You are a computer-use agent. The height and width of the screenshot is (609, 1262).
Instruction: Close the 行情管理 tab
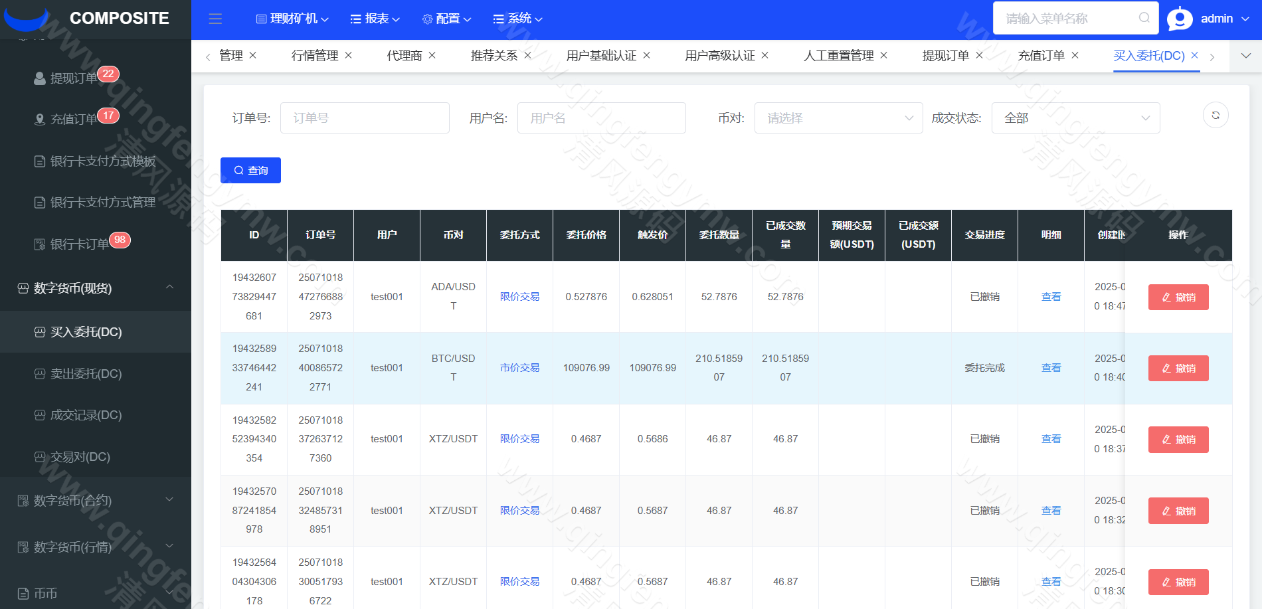coord(348,56)
